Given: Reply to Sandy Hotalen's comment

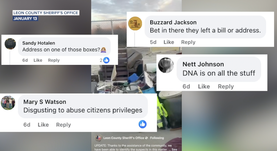Looking at the screenshot, I should pos(54,60).
